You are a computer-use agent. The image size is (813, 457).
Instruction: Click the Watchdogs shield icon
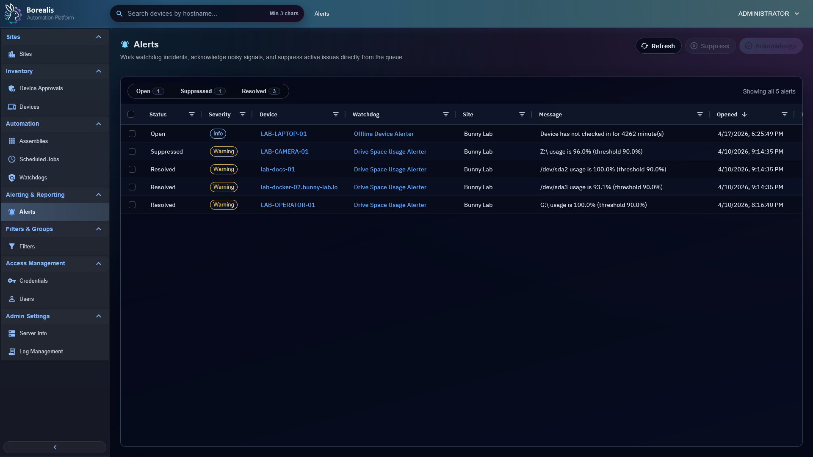pos(12,178)
